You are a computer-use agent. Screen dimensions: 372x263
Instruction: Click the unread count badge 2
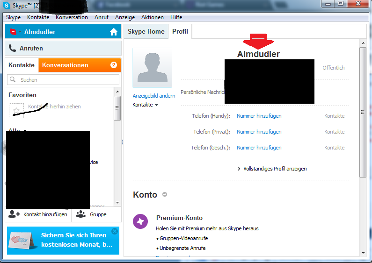click(x=114, y=65)
